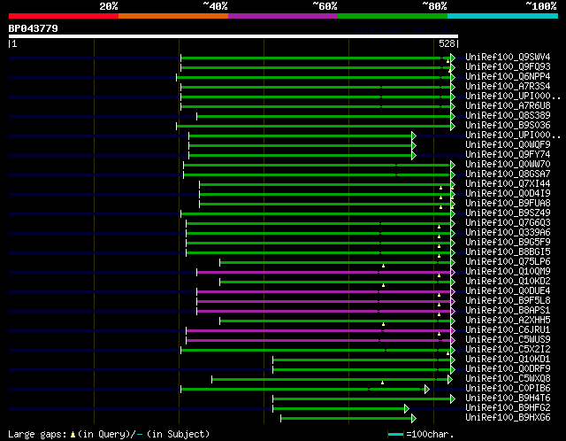Select the UniRef100_Q6NPP4 label
This screenshot has height=441, width=566.
(x=508, y=77)
